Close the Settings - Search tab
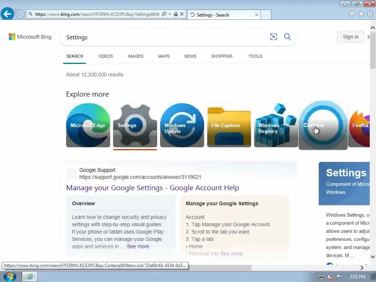Viewport: 376px width, 282px height. click(x=256, y=15)
